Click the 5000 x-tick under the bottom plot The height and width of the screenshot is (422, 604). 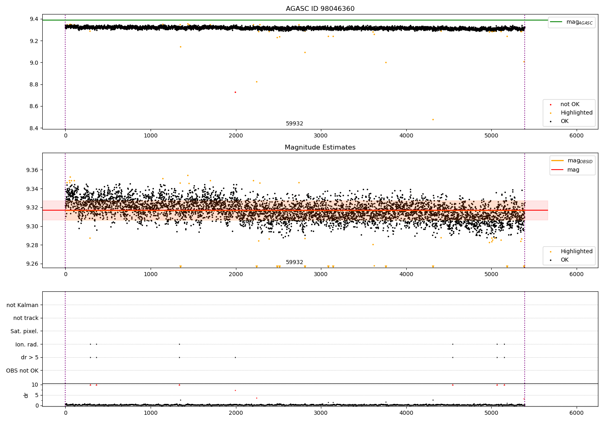491,413
